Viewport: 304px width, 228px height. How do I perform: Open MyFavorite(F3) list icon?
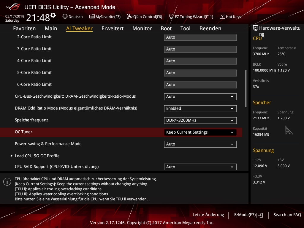click(92, 17)
